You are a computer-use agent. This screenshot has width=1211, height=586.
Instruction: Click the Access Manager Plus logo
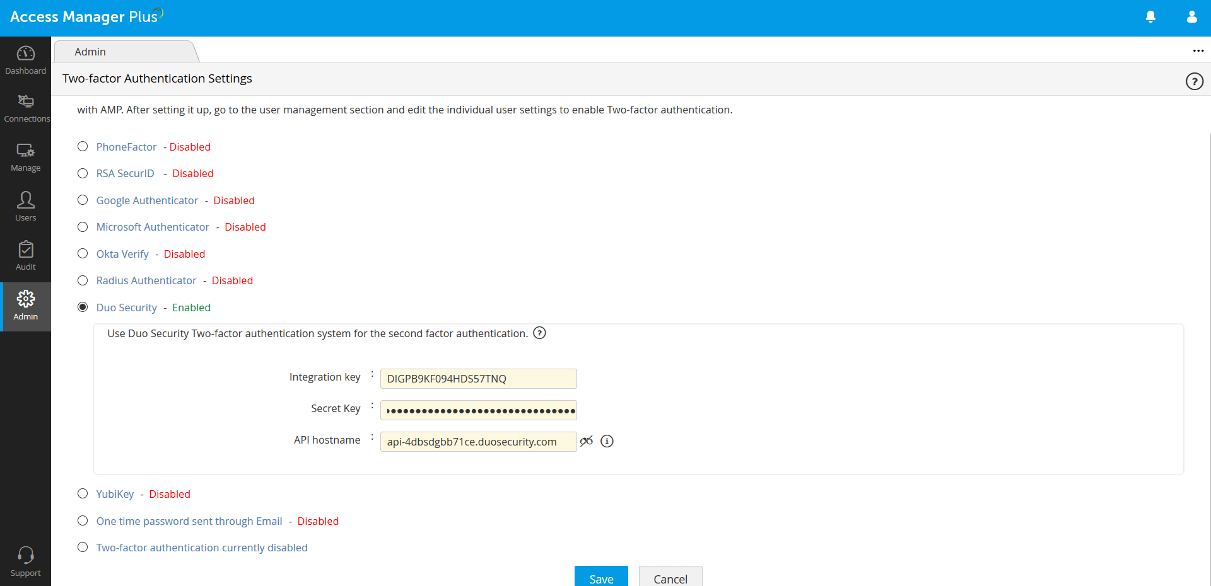tap(86, 16)
